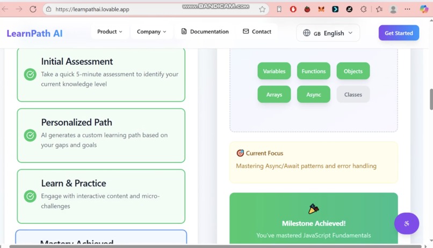
Task: Click the 'Engage with interactive content' text
Action: 100,201
